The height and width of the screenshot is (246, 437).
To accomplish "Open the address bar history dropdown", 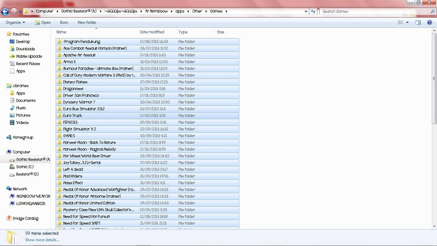I will (306, 11).
